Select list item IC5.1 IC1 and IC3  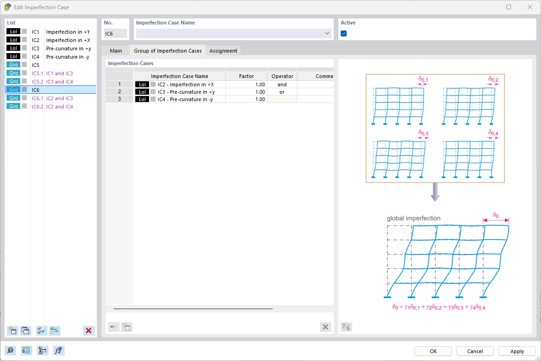(x=51, y=73)
